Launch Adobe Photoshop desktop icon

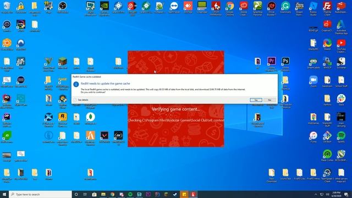click(x=285, y=64)
